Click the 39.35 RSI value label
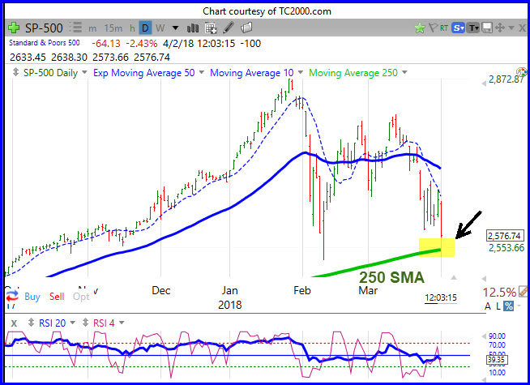 point(496,360)
